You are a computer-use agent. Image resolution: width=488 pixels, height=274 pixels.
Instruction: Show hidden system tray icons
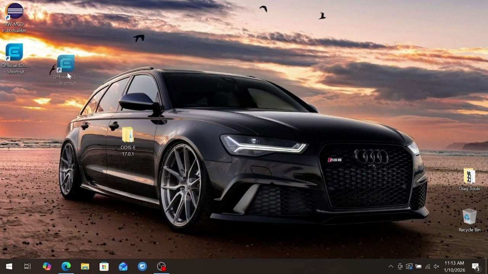pos(391,266)
